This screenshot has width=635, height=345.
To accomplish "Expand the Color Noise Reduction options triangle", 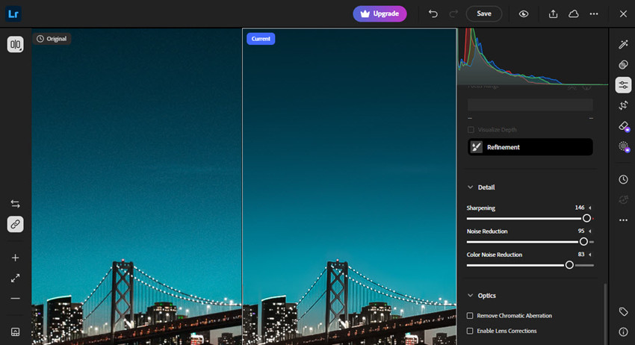I will 590,255.
